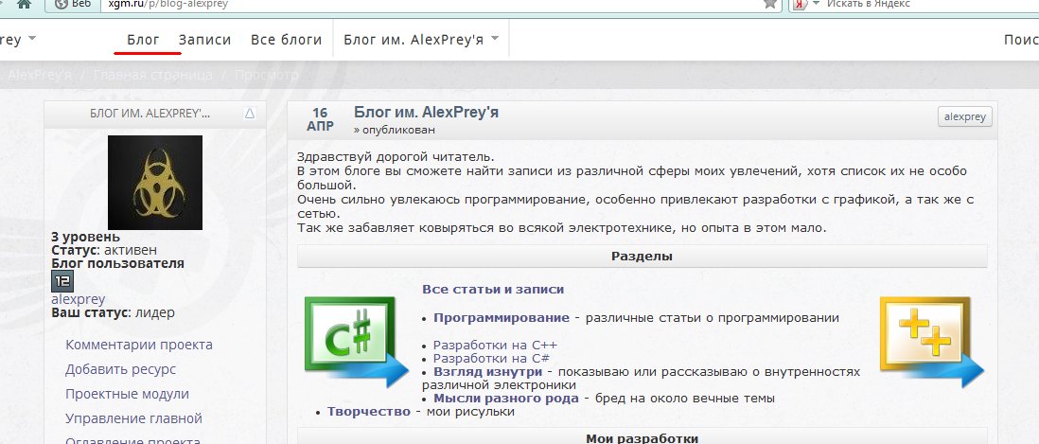Open the large C# logo icon
Screen dimensions: 1039x444
point(357,342)
